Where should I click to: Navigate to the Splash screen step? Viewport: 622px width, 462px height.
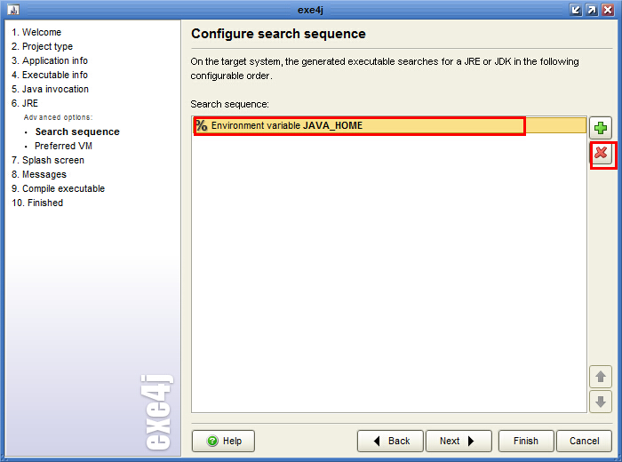48,160
